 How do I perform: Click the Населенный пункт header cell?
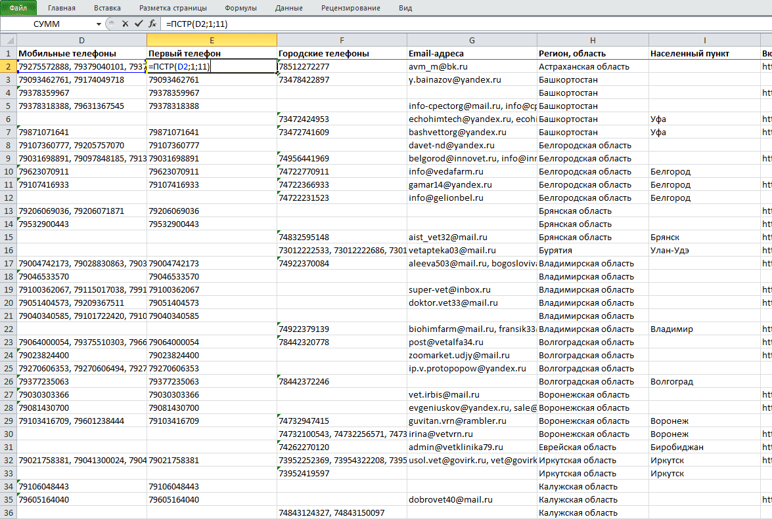click(704, 53)
